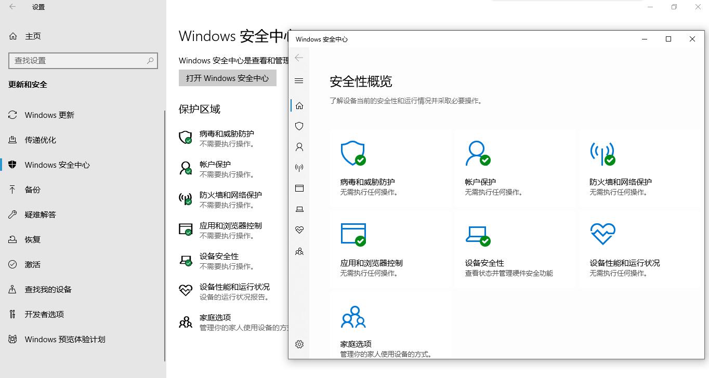Open firewall and network protection signal icon
The width and height of the screenshot is (709, 378).
click(x=299, y=167)
